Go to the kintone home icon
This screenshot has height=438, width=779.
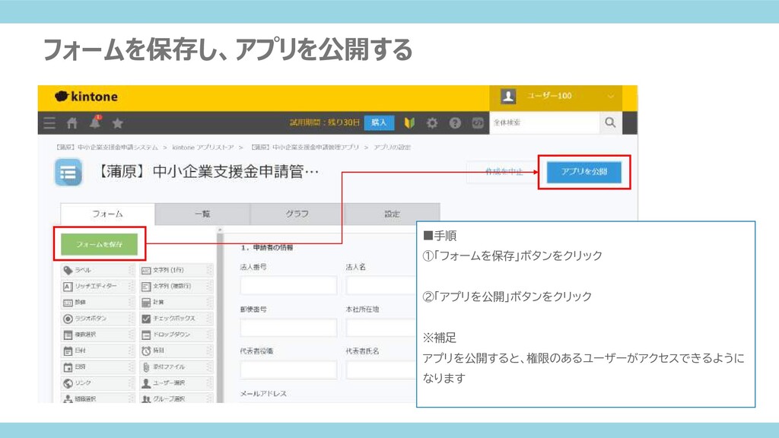(x=72, y=123)
